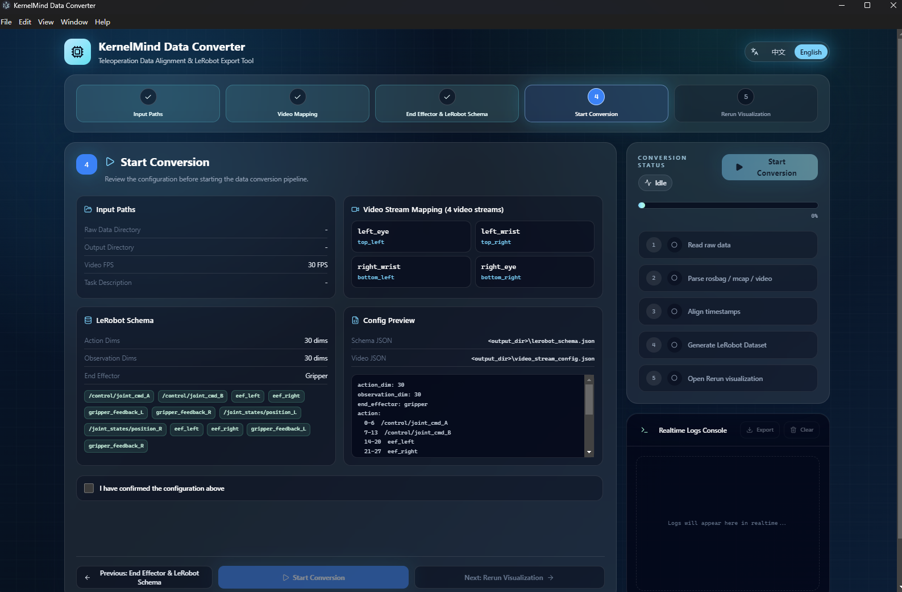Click the play icon in Start Conversion heading
Viewport: 902px width, 592px height.
(x=110, y=162)
